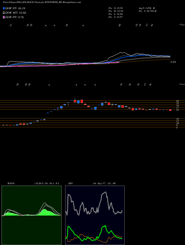This screenshot has width=185, height=245.
Task: Select the 'DOW ST: 16.18' legend text
Action: (15, 8)
